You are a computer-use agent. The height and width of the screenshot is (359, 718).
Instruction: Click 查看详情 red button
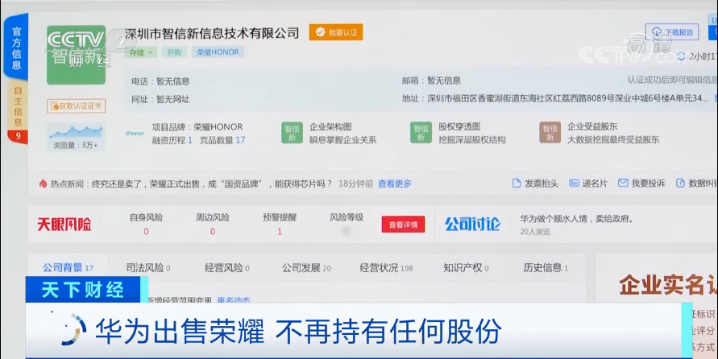[x=403, y=225]
